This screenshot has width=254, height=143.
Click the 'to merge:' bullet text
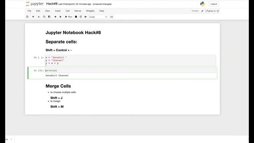click(56, 101)
